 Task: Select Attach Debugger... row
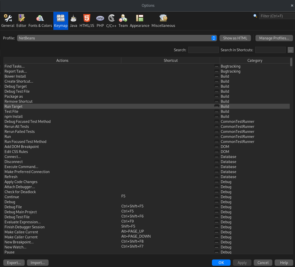click(146, 187)
